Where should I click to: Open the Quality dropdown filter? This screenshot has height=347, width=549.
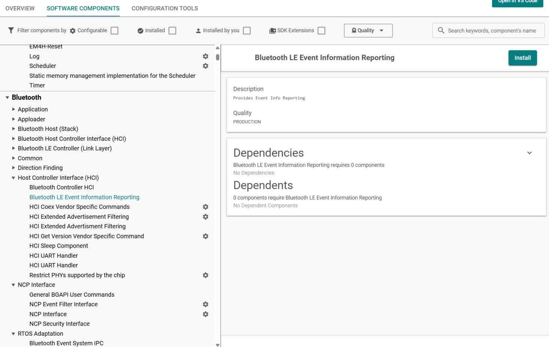click(x=368, y=31)
